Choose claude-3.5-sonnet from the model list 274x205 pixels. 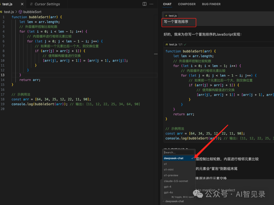[176, 181]
